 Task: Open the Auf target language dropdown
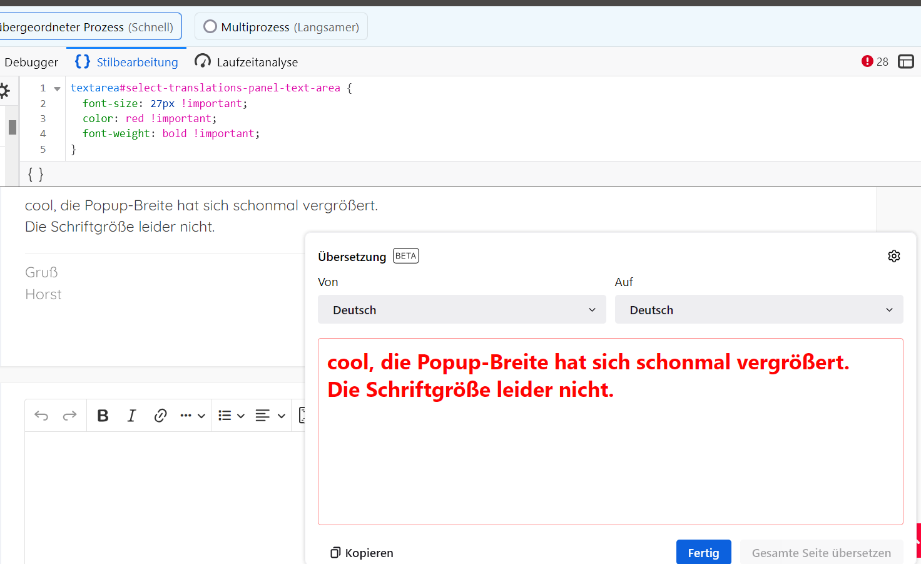[758, 310]
